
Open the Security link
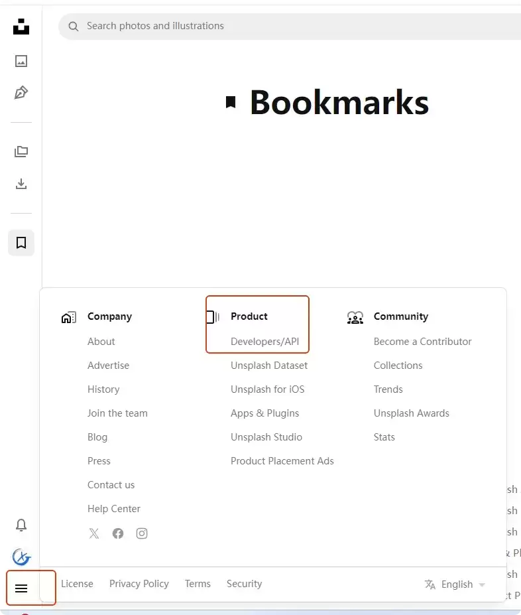point(245,584)
